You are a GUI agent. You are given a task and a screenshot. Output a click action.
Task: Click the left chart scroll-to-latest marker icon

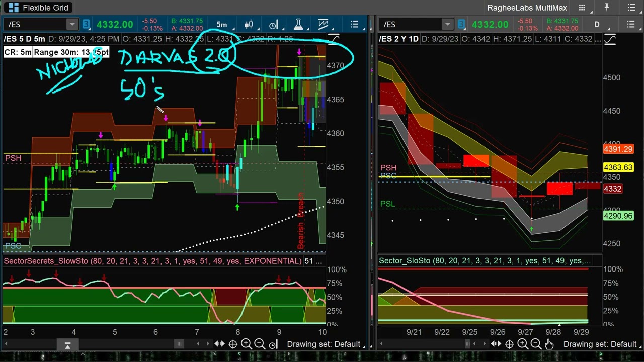point(67,344)
